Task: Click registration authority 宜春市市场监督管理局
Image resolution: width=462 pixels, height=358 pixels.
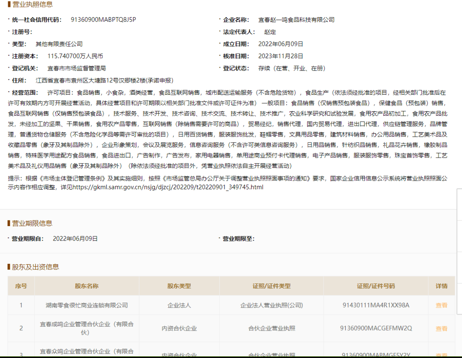Action: [x=77, y=69]
